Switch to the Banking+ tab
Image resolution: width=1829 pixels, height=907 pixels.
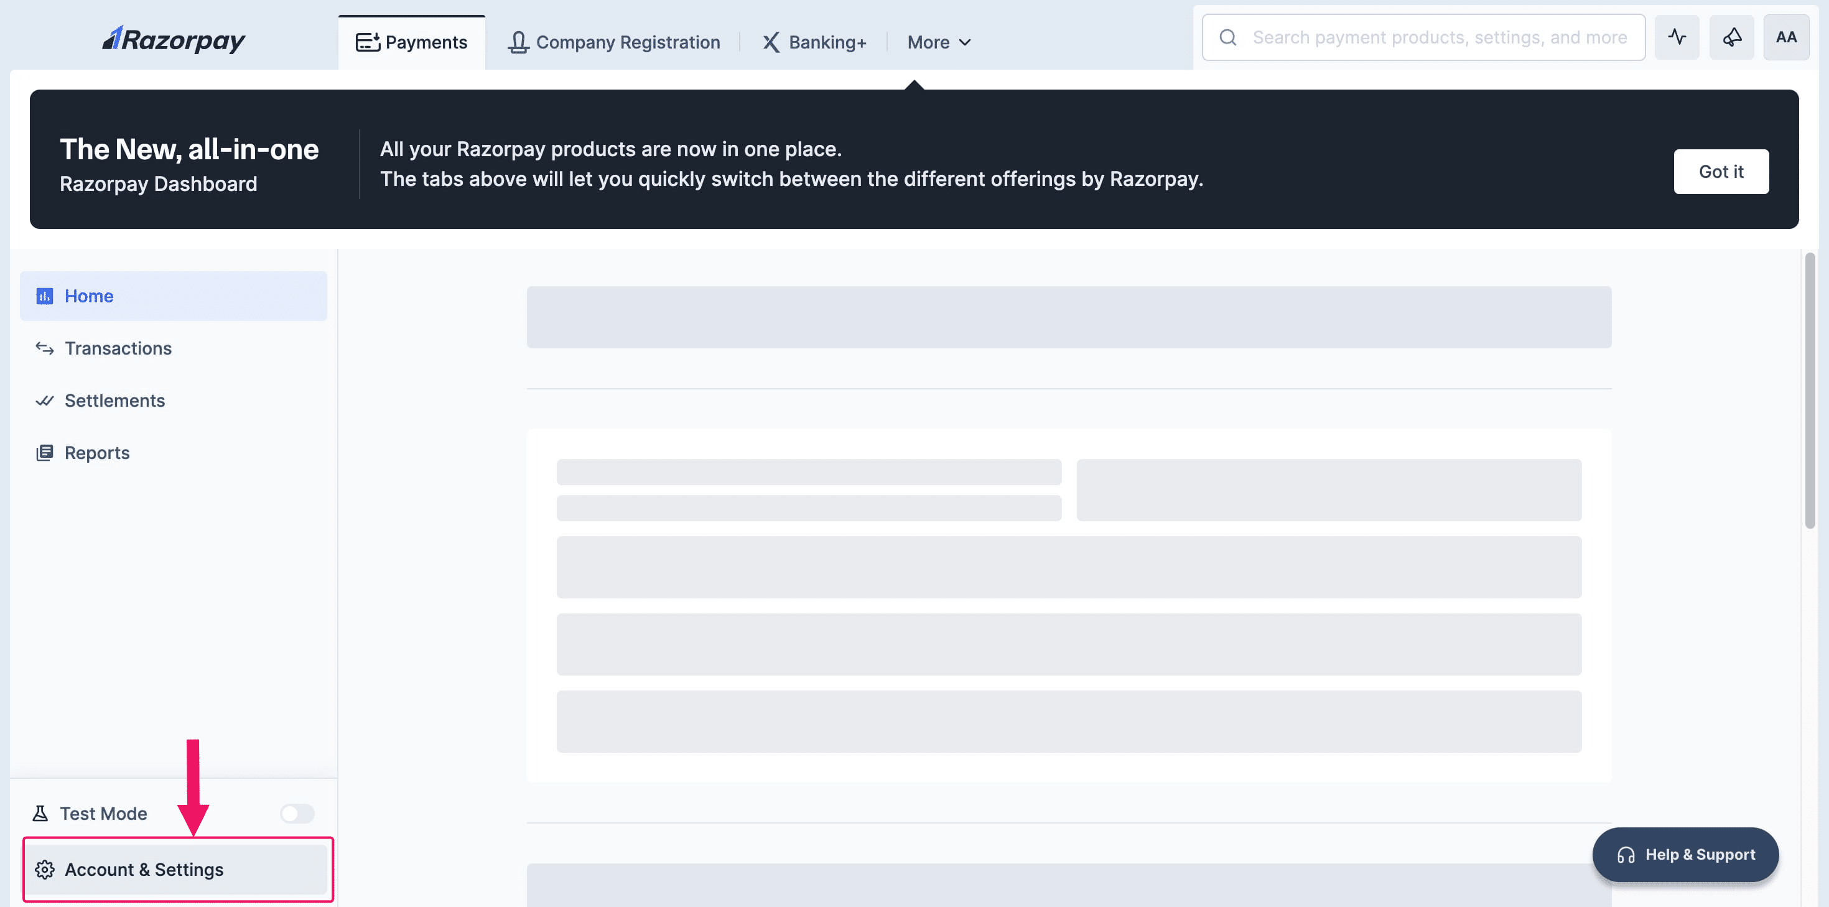(814, 43)
